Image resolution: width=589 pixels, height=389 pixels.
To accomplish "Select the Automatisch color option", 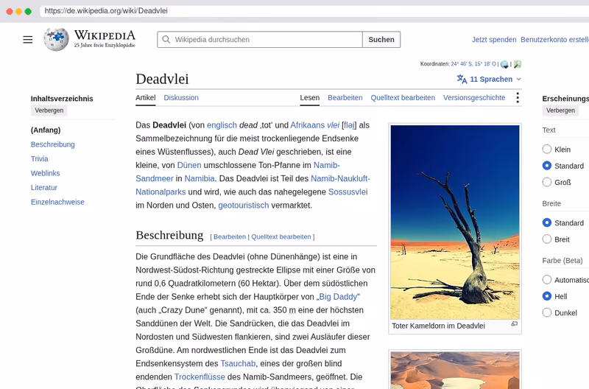I will (547, 280).
